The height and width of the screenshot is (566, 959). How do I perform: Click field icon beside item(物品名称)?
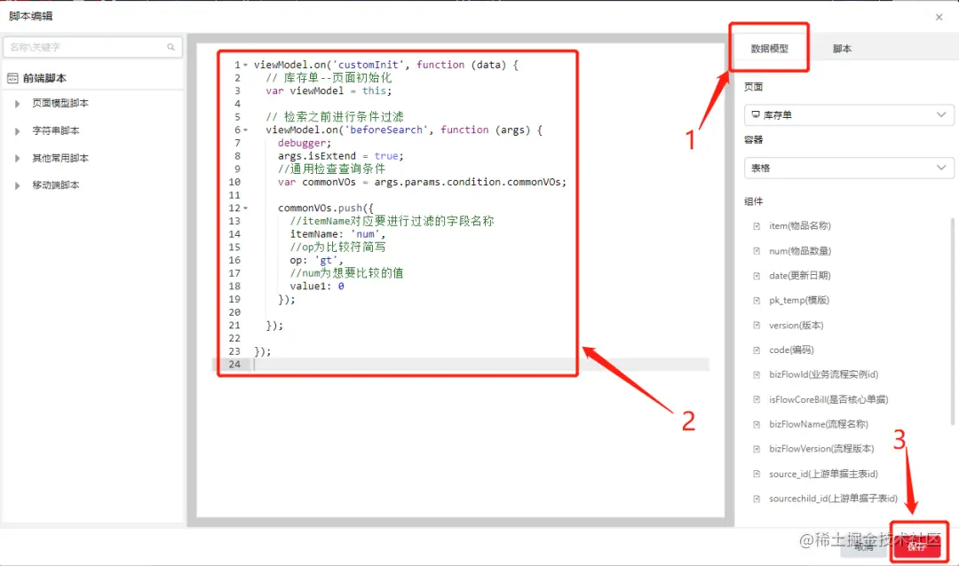[757, 226]
